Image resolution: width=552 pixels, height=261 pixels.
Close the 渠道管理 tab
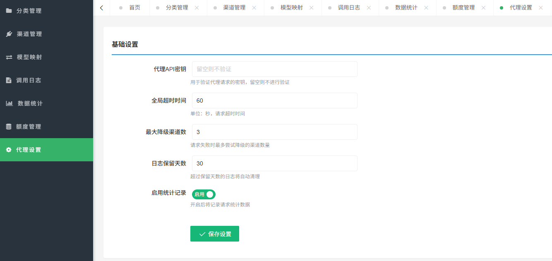(254, 8)
